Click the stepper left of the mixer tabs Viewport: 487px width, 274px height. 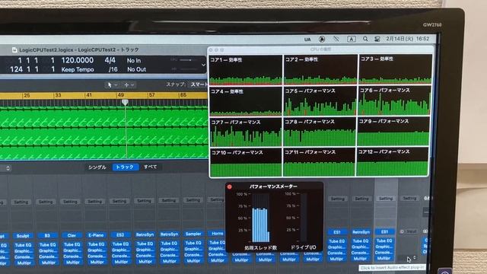8,168
